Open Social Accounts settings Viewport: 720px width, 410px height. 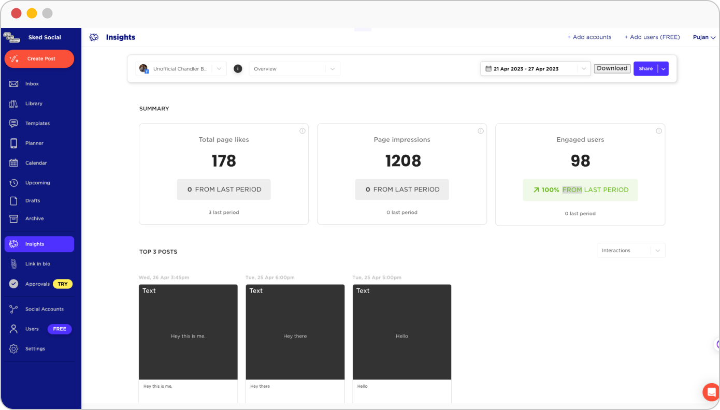click(45, 309)
